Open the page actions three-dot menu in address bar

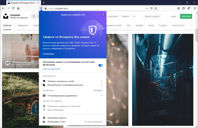click(147, 8)
